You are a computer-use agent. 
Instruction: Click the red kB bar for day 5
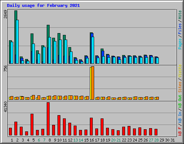click(x=32, y=125)
